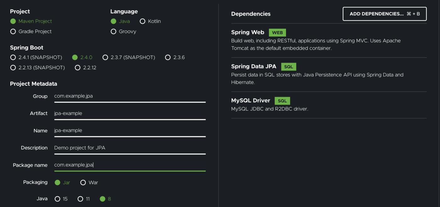Click the Project Metadata heading
Screen dimensions: 440x207
(x=34, y=84)
